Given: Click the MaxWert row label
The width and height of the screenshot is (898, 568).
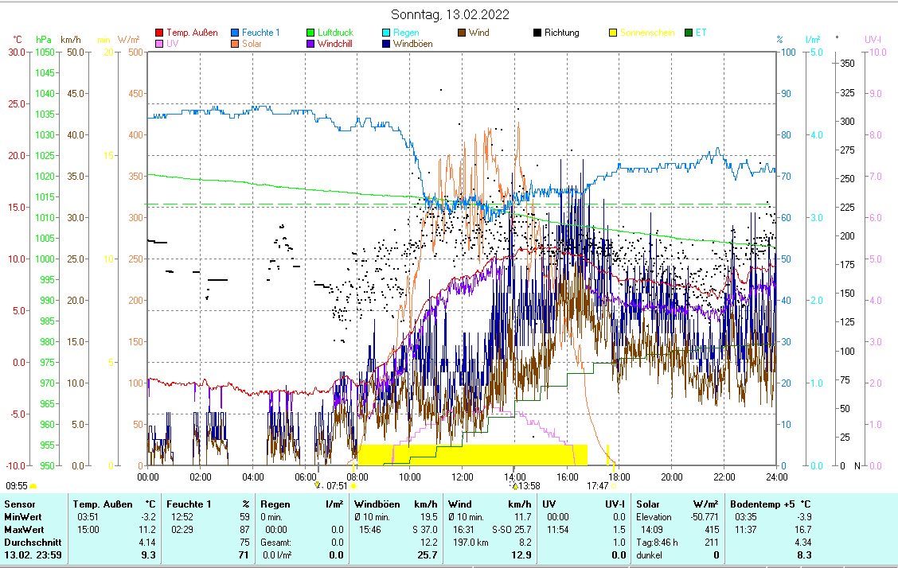Looking at the screenshot, I should click(x=21, y=529).
